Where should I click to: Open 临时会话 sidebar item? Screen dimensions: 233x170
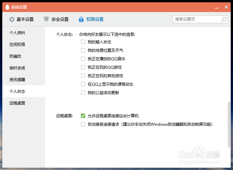click(23, 68)
